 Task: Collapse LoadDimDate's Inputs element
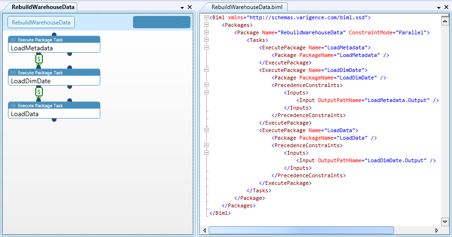(206, 93)
